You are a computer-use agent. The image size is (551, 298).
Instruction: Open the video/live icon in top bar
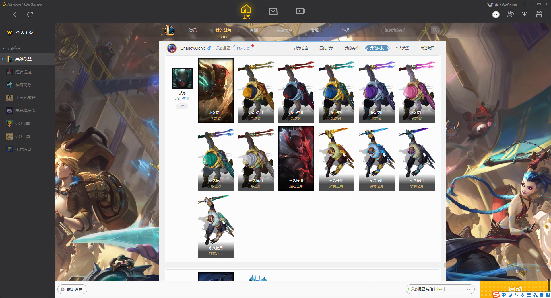tap(300, 11)
